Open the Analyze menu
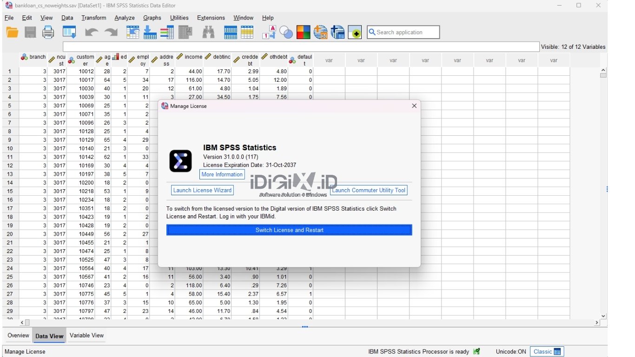Image resolution: width=635 pixels, height=357 pixels. pos(125,18)
